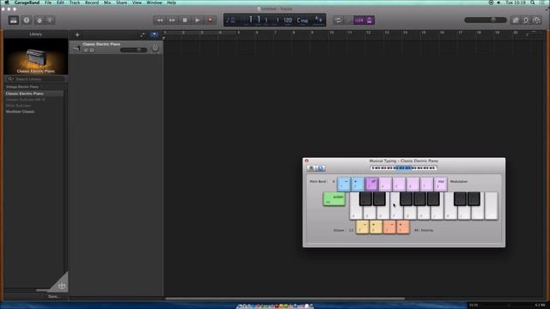Open the Quick Help question mark button

27,21
